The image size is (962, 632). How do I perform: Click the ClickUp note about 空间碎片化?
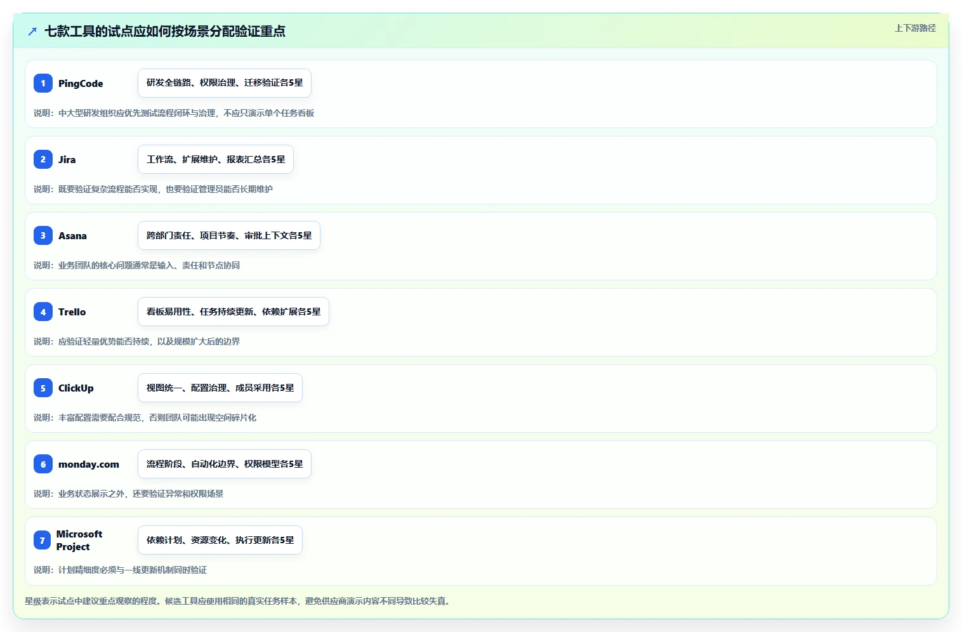coord(145,418)
